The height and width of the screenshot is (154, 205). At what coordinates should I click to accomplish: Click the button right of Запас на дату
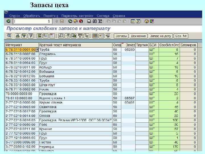(x=181, y=36)
